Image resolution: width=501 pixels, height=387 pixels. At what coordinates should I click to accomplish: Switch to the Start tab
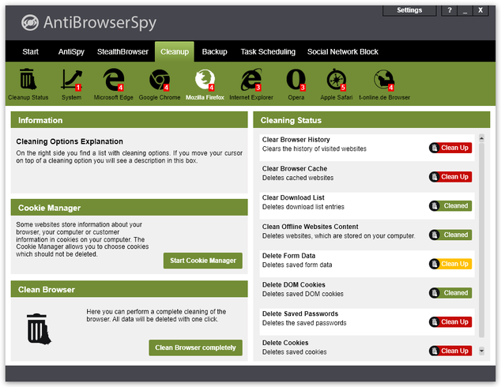coord(30,51)
